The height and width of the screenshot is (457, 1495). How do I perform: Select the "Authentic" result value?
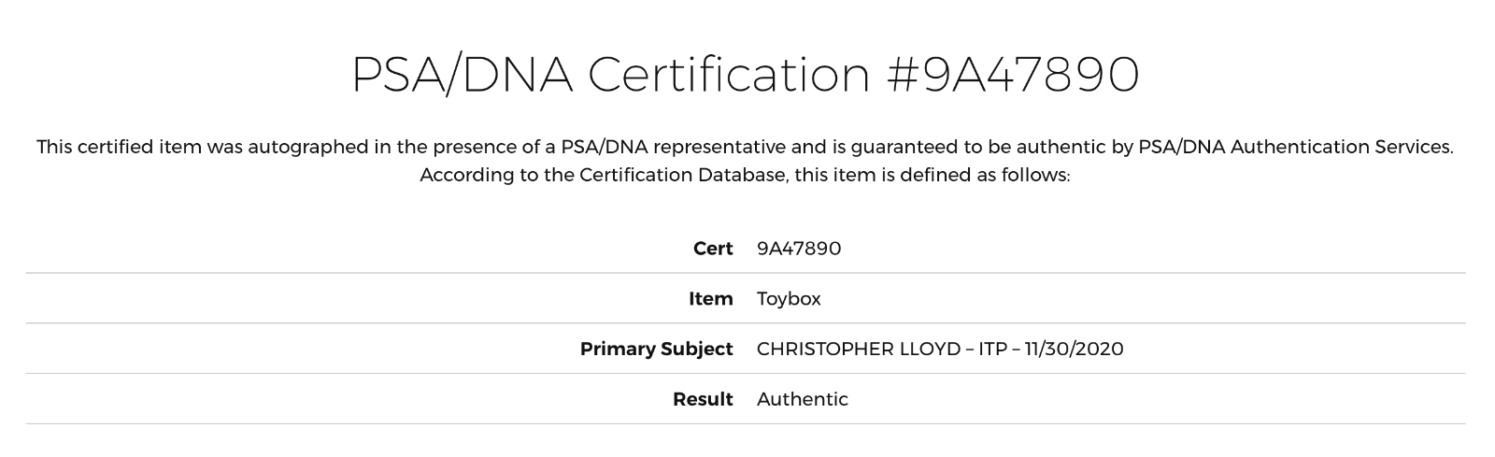coord(803,399)
